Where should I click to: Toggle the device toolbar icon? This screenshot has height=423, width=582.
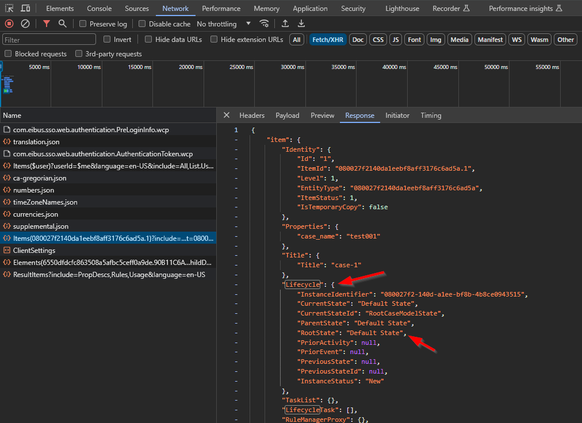coord(25,9)
